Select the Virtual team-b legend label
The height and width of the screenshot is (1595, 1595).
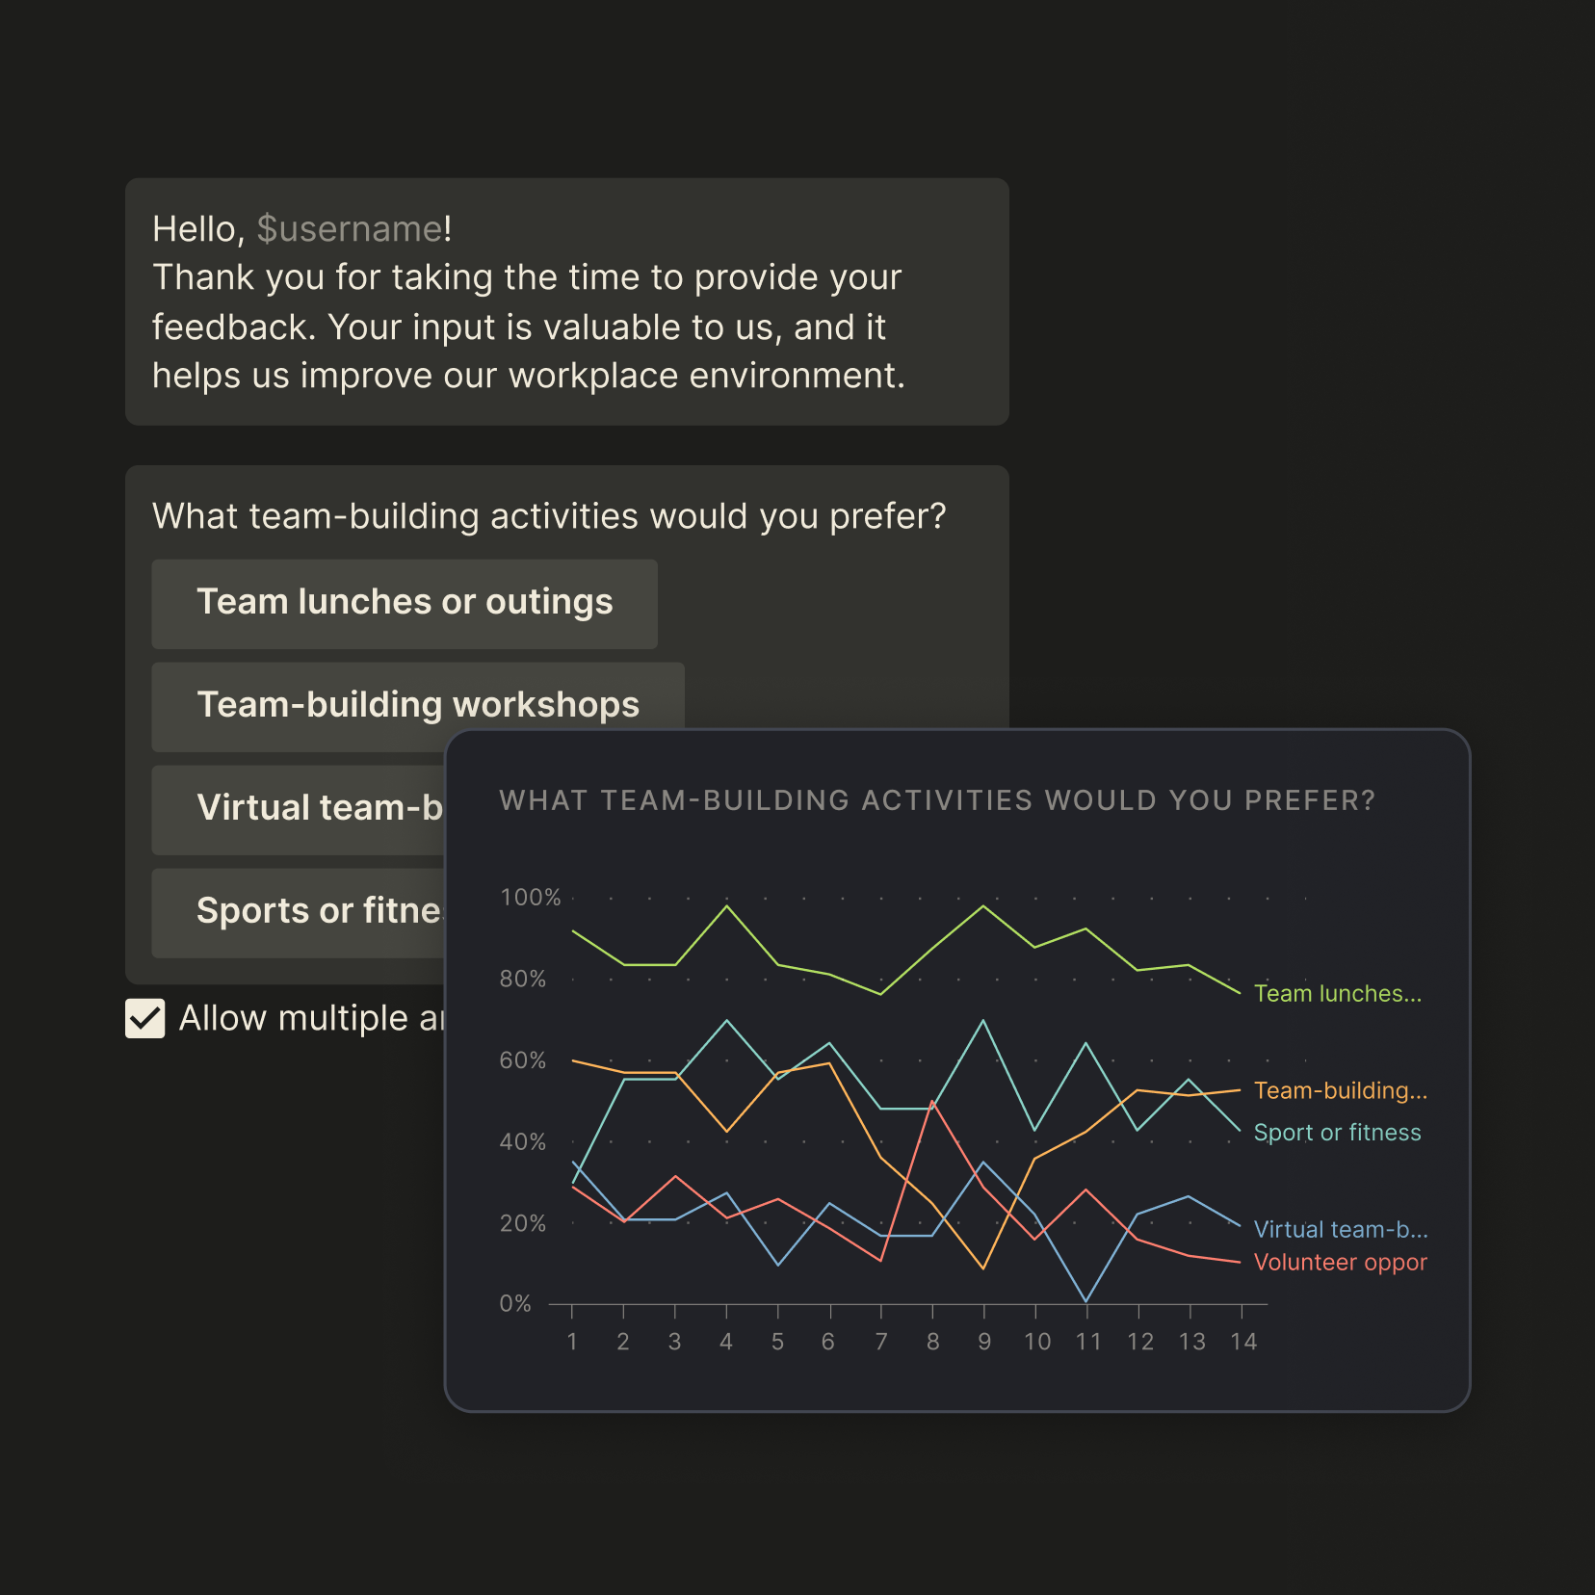1341,1229
